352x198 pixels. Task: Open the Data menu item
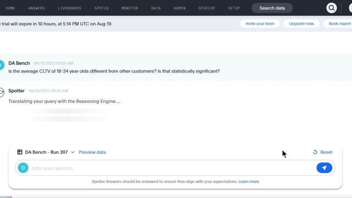[156, 8]
